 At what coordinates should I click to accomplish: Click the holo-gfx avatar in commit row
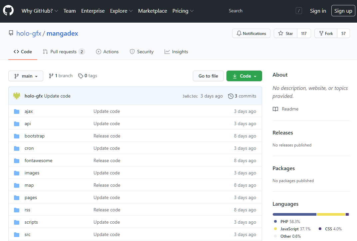pos(17,96)
